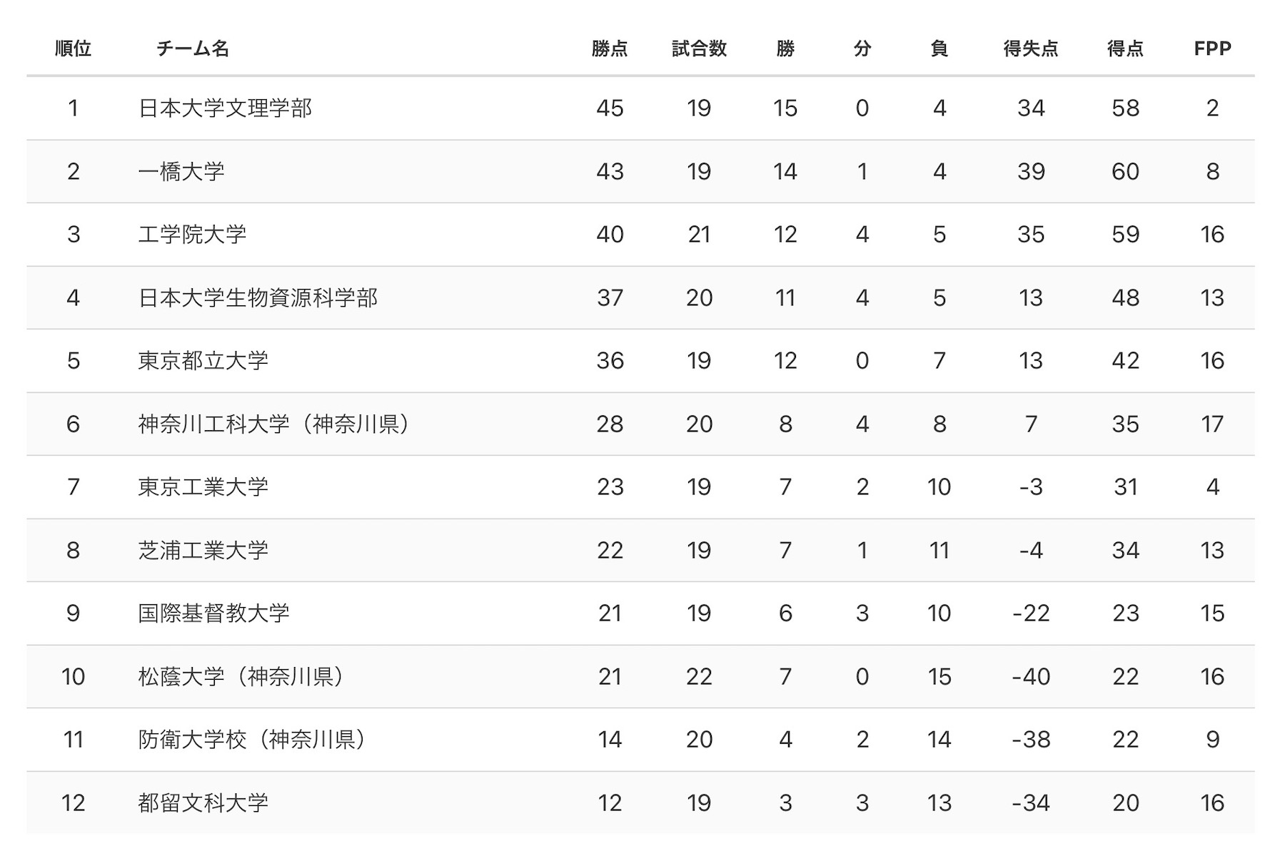This screenshot has width=1285, height=856.
Task: Select 都留文科大学 in last row
Action: click(203, 802)
